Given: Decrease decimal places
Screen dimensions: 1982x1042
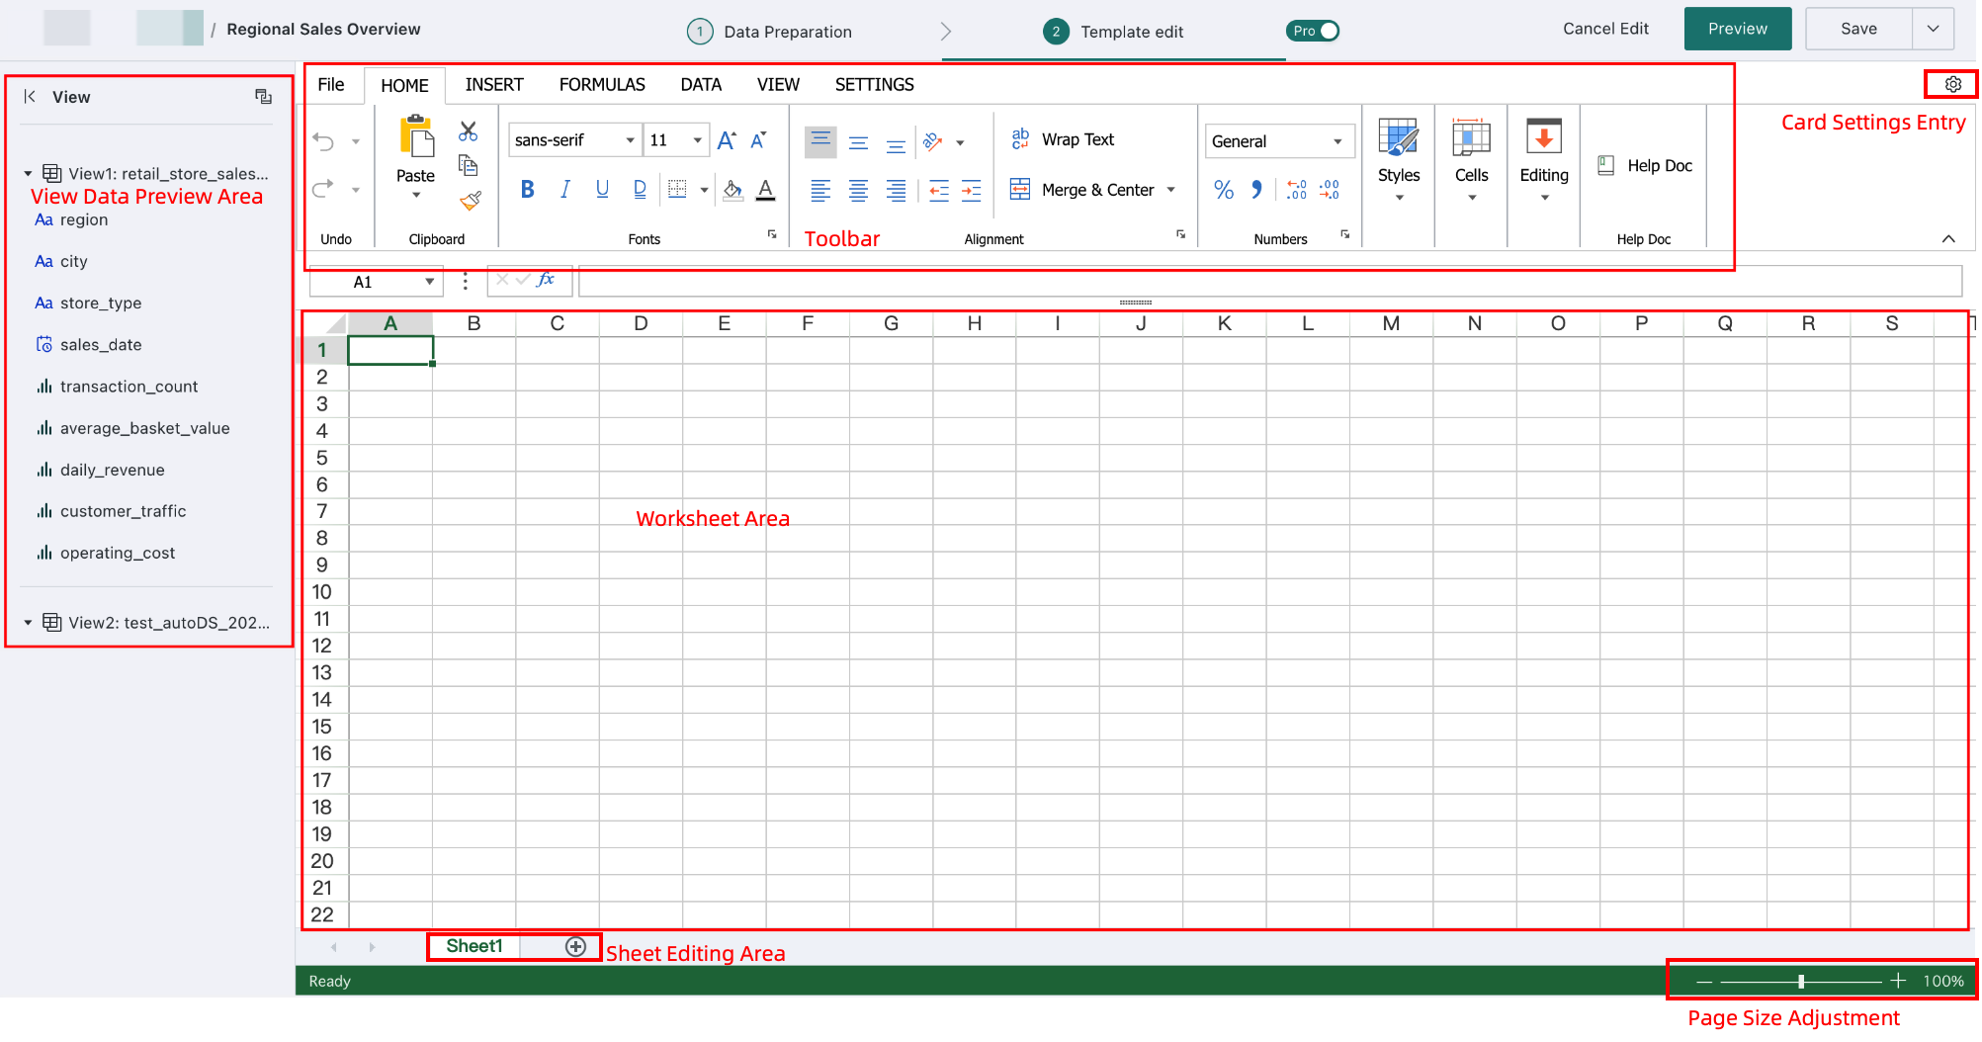Looking at the screenshot, I should click(1330, 190).
